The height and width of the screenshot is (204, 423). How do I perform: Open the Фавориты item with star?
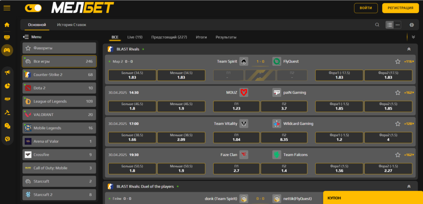(59, 48)
